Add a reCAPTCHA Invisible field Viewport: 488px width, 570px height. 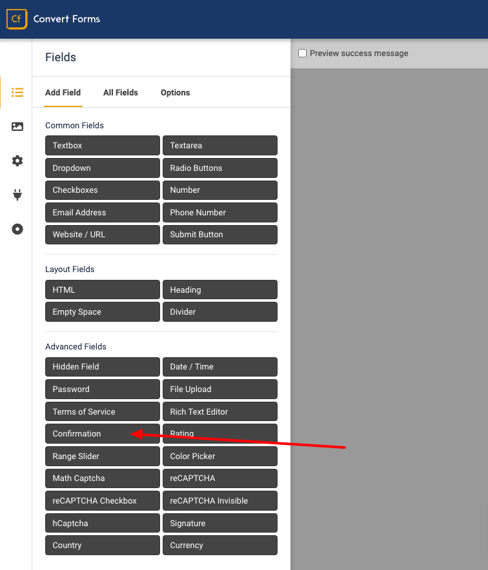pyautogui.click(x=220, y=501)
